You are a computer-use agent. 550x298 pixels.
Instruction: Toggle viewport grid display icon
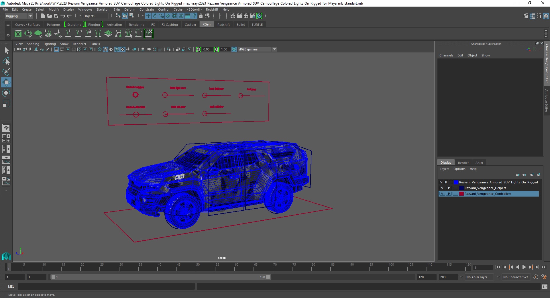coord(56,49)
